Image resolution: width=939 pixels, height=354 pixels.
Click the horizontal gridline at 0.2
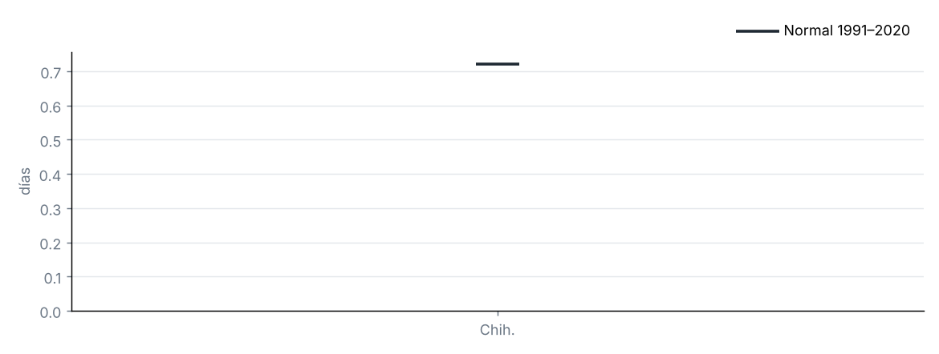point(498,243)
